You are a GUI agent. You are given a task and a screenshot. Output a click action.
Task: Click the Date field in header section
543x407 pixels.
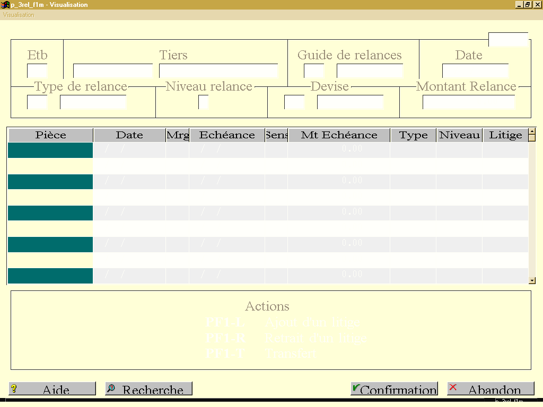pos(475,70)
